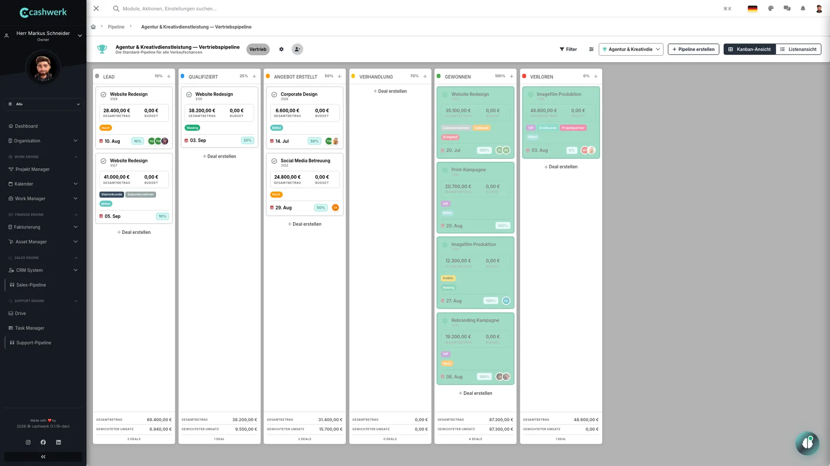830x466 pixels.
Task: Add a deal in VERLOREN header plus
Action: coord(596,76)
